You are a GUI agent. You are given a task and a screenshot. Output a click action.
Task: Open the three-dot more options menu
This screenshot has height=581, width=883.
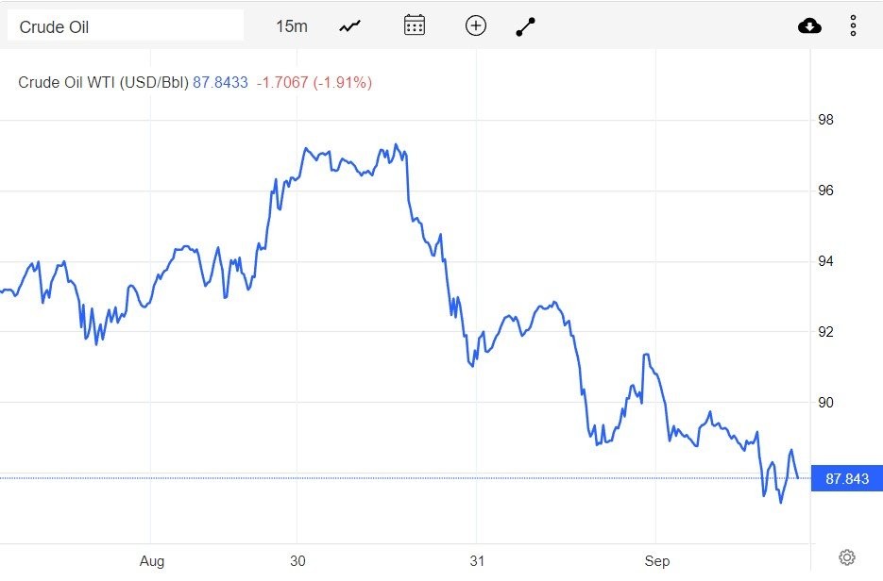(853, 25)
